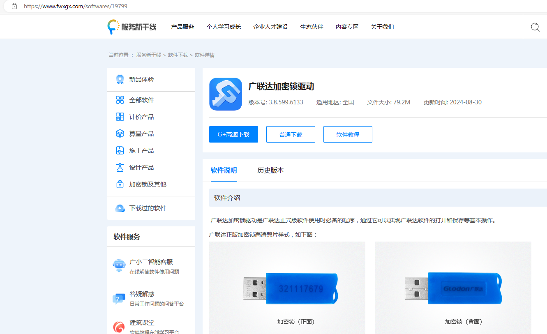The image size is (547, 334).
Task: Click the 软件教程 button
Action: click(348, 134)
